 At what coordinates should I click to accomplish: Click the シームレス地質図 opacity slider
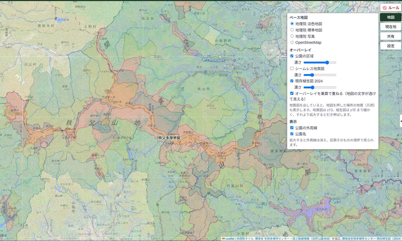320,75
